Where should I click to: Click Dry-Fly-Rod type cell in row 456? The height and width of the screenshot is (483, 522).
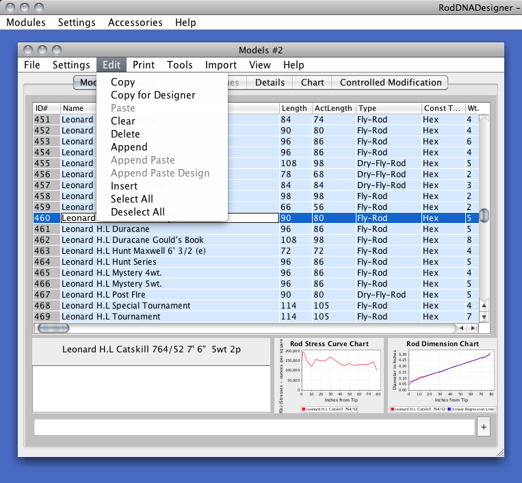click(x=389, y=174)
